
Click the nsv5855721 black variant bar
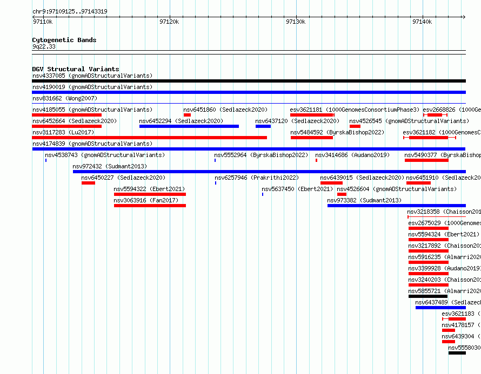[x=428, y=296]
